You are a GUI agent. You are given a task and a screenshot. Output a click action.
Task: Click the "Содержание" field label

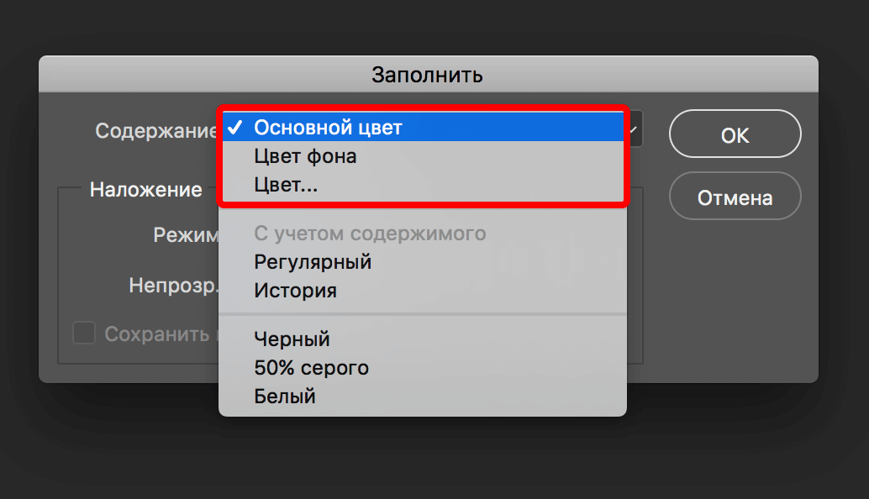click(155, 131)
